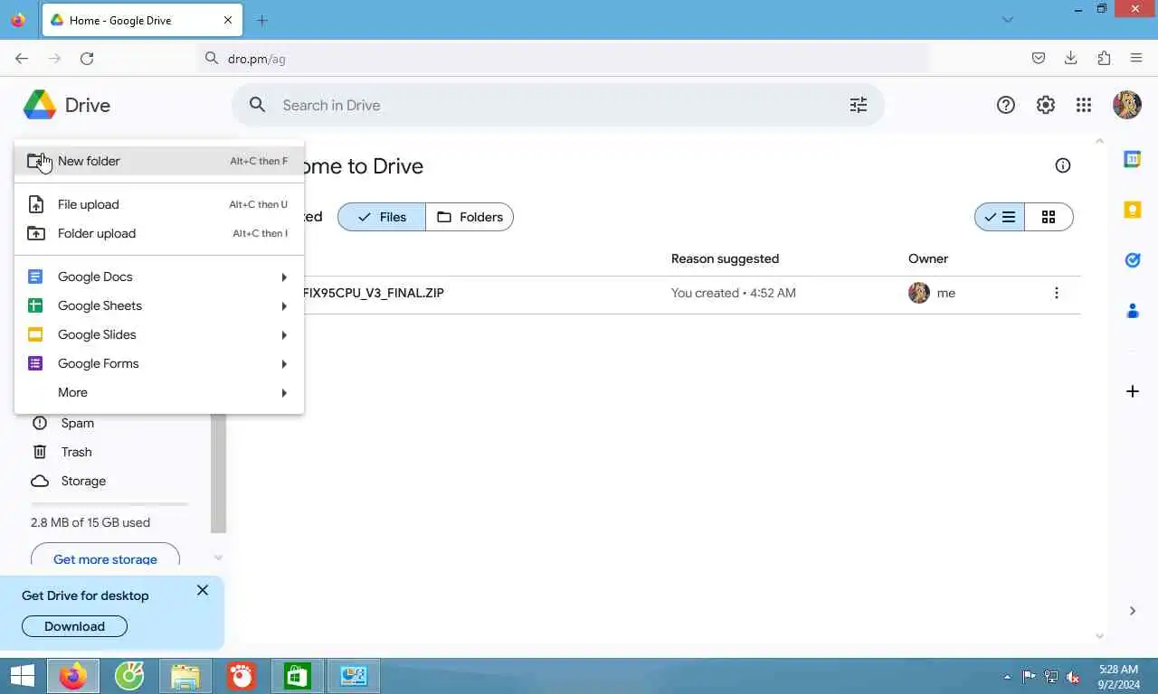1158x694 pixels.
Task: Expand the Google Docs submenu arrow
Action: click(x=284, y=277)
